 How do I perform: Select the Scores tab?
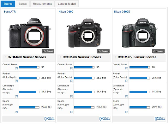(x=8, y=4)
